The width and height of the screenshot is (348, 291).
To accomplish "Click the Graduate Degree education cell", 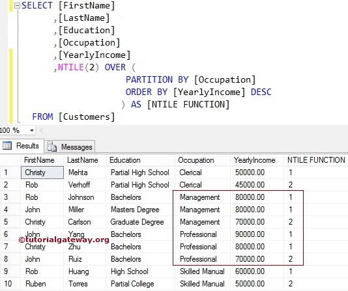I will [x=141, y=222].
